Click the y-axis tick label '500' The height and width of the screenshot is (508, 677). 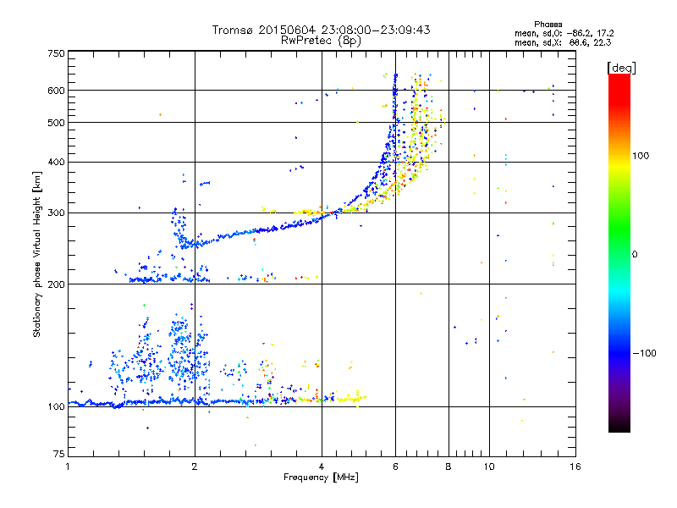pyautogui.click(x=57, y=123)
